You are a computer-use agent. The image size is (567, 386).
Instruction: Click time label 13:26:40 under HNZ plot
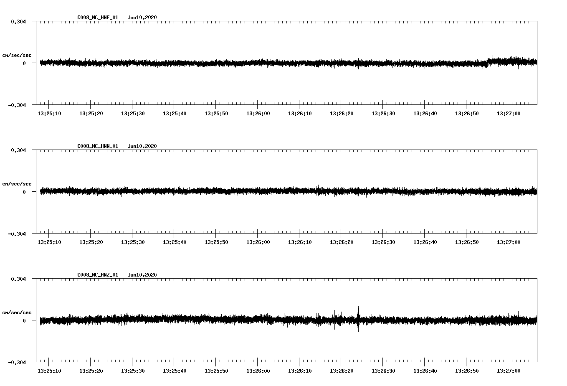coord(425,371)
